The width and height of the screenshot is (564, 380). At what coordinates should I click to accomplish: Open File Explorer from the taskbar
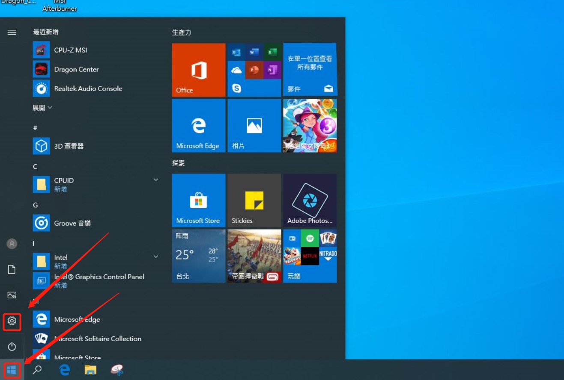click(90, 370)
